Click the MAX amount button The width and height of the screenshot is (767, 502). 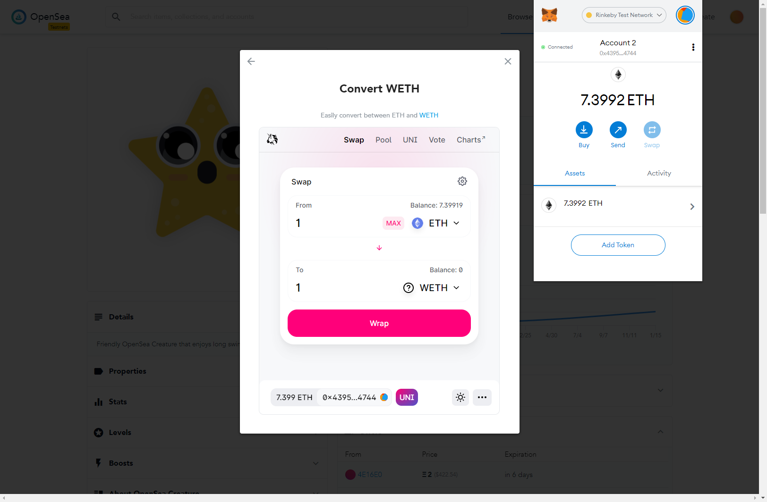pos(393,223)
